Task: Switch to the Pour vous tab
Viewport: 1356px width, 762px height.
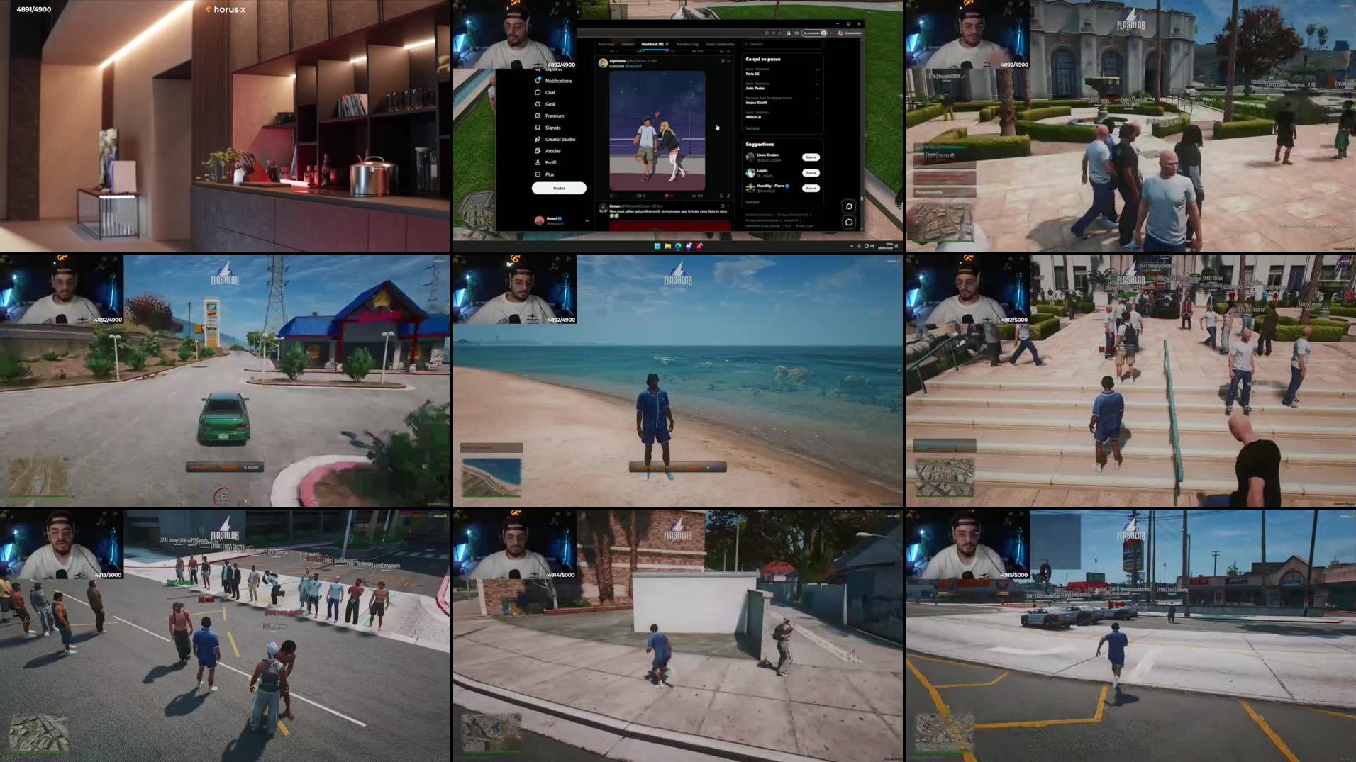Action: 606,44
